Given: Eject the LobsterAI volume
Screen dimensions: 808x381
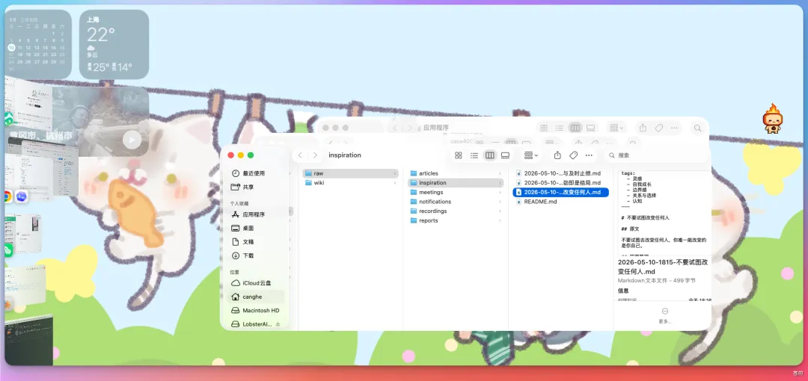Looking at the screenshot, I should tap(278, 324).
